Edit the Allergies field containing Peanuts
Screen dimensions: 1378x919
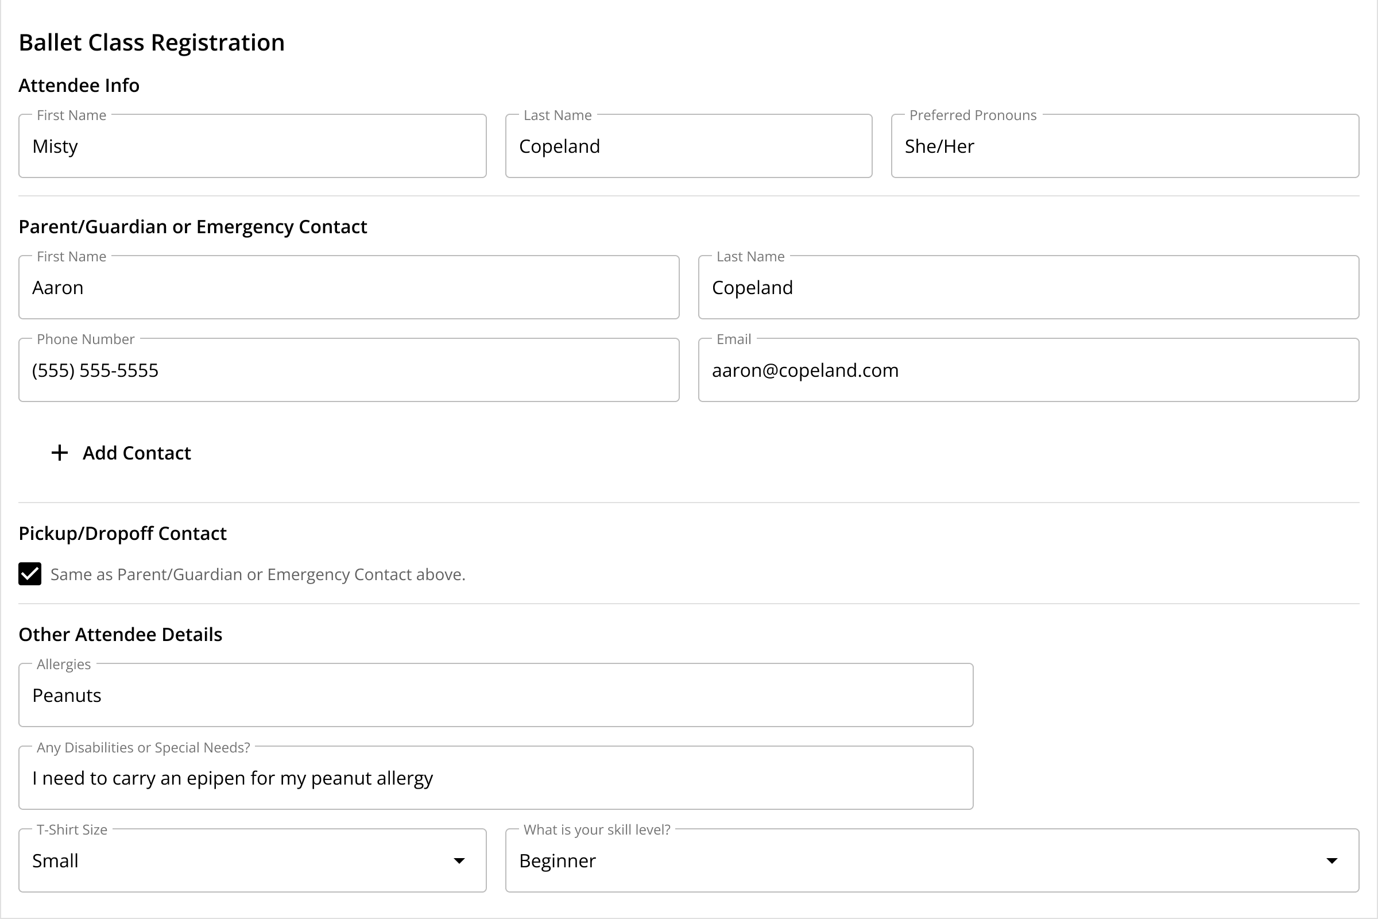click(x=496, y=695)
